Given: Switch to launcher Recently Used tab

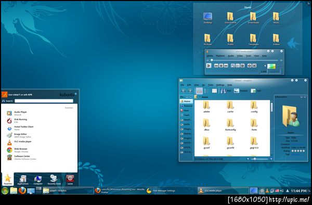Looking at the screenshot, I should [x=54, y=180].
